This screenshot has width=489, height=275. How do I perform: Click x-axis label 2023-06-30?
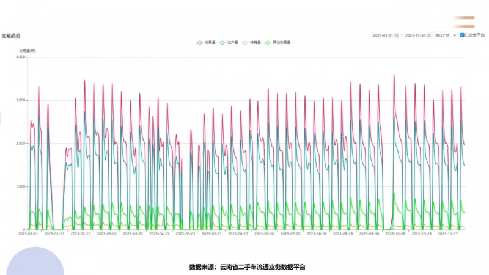pyautogui.click(x=264, y=234)
